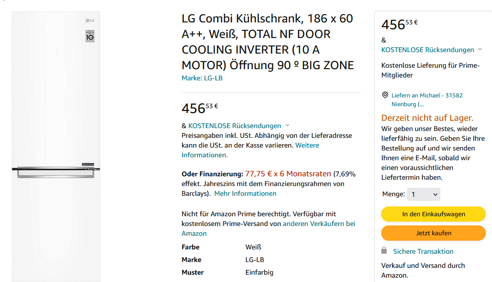Image resolution: width=492 pixels, height=282 pixels.
Task: Click Mehr Informationen financing link
Action: (x=245, y=194)
